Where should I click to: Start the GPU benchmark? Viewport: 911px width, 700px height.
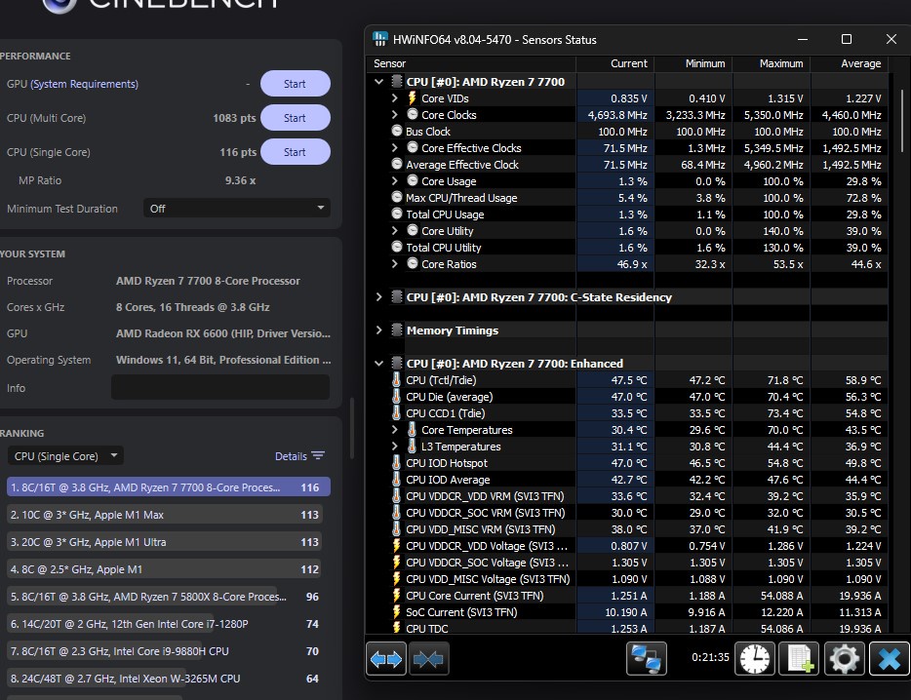point(296,84)
